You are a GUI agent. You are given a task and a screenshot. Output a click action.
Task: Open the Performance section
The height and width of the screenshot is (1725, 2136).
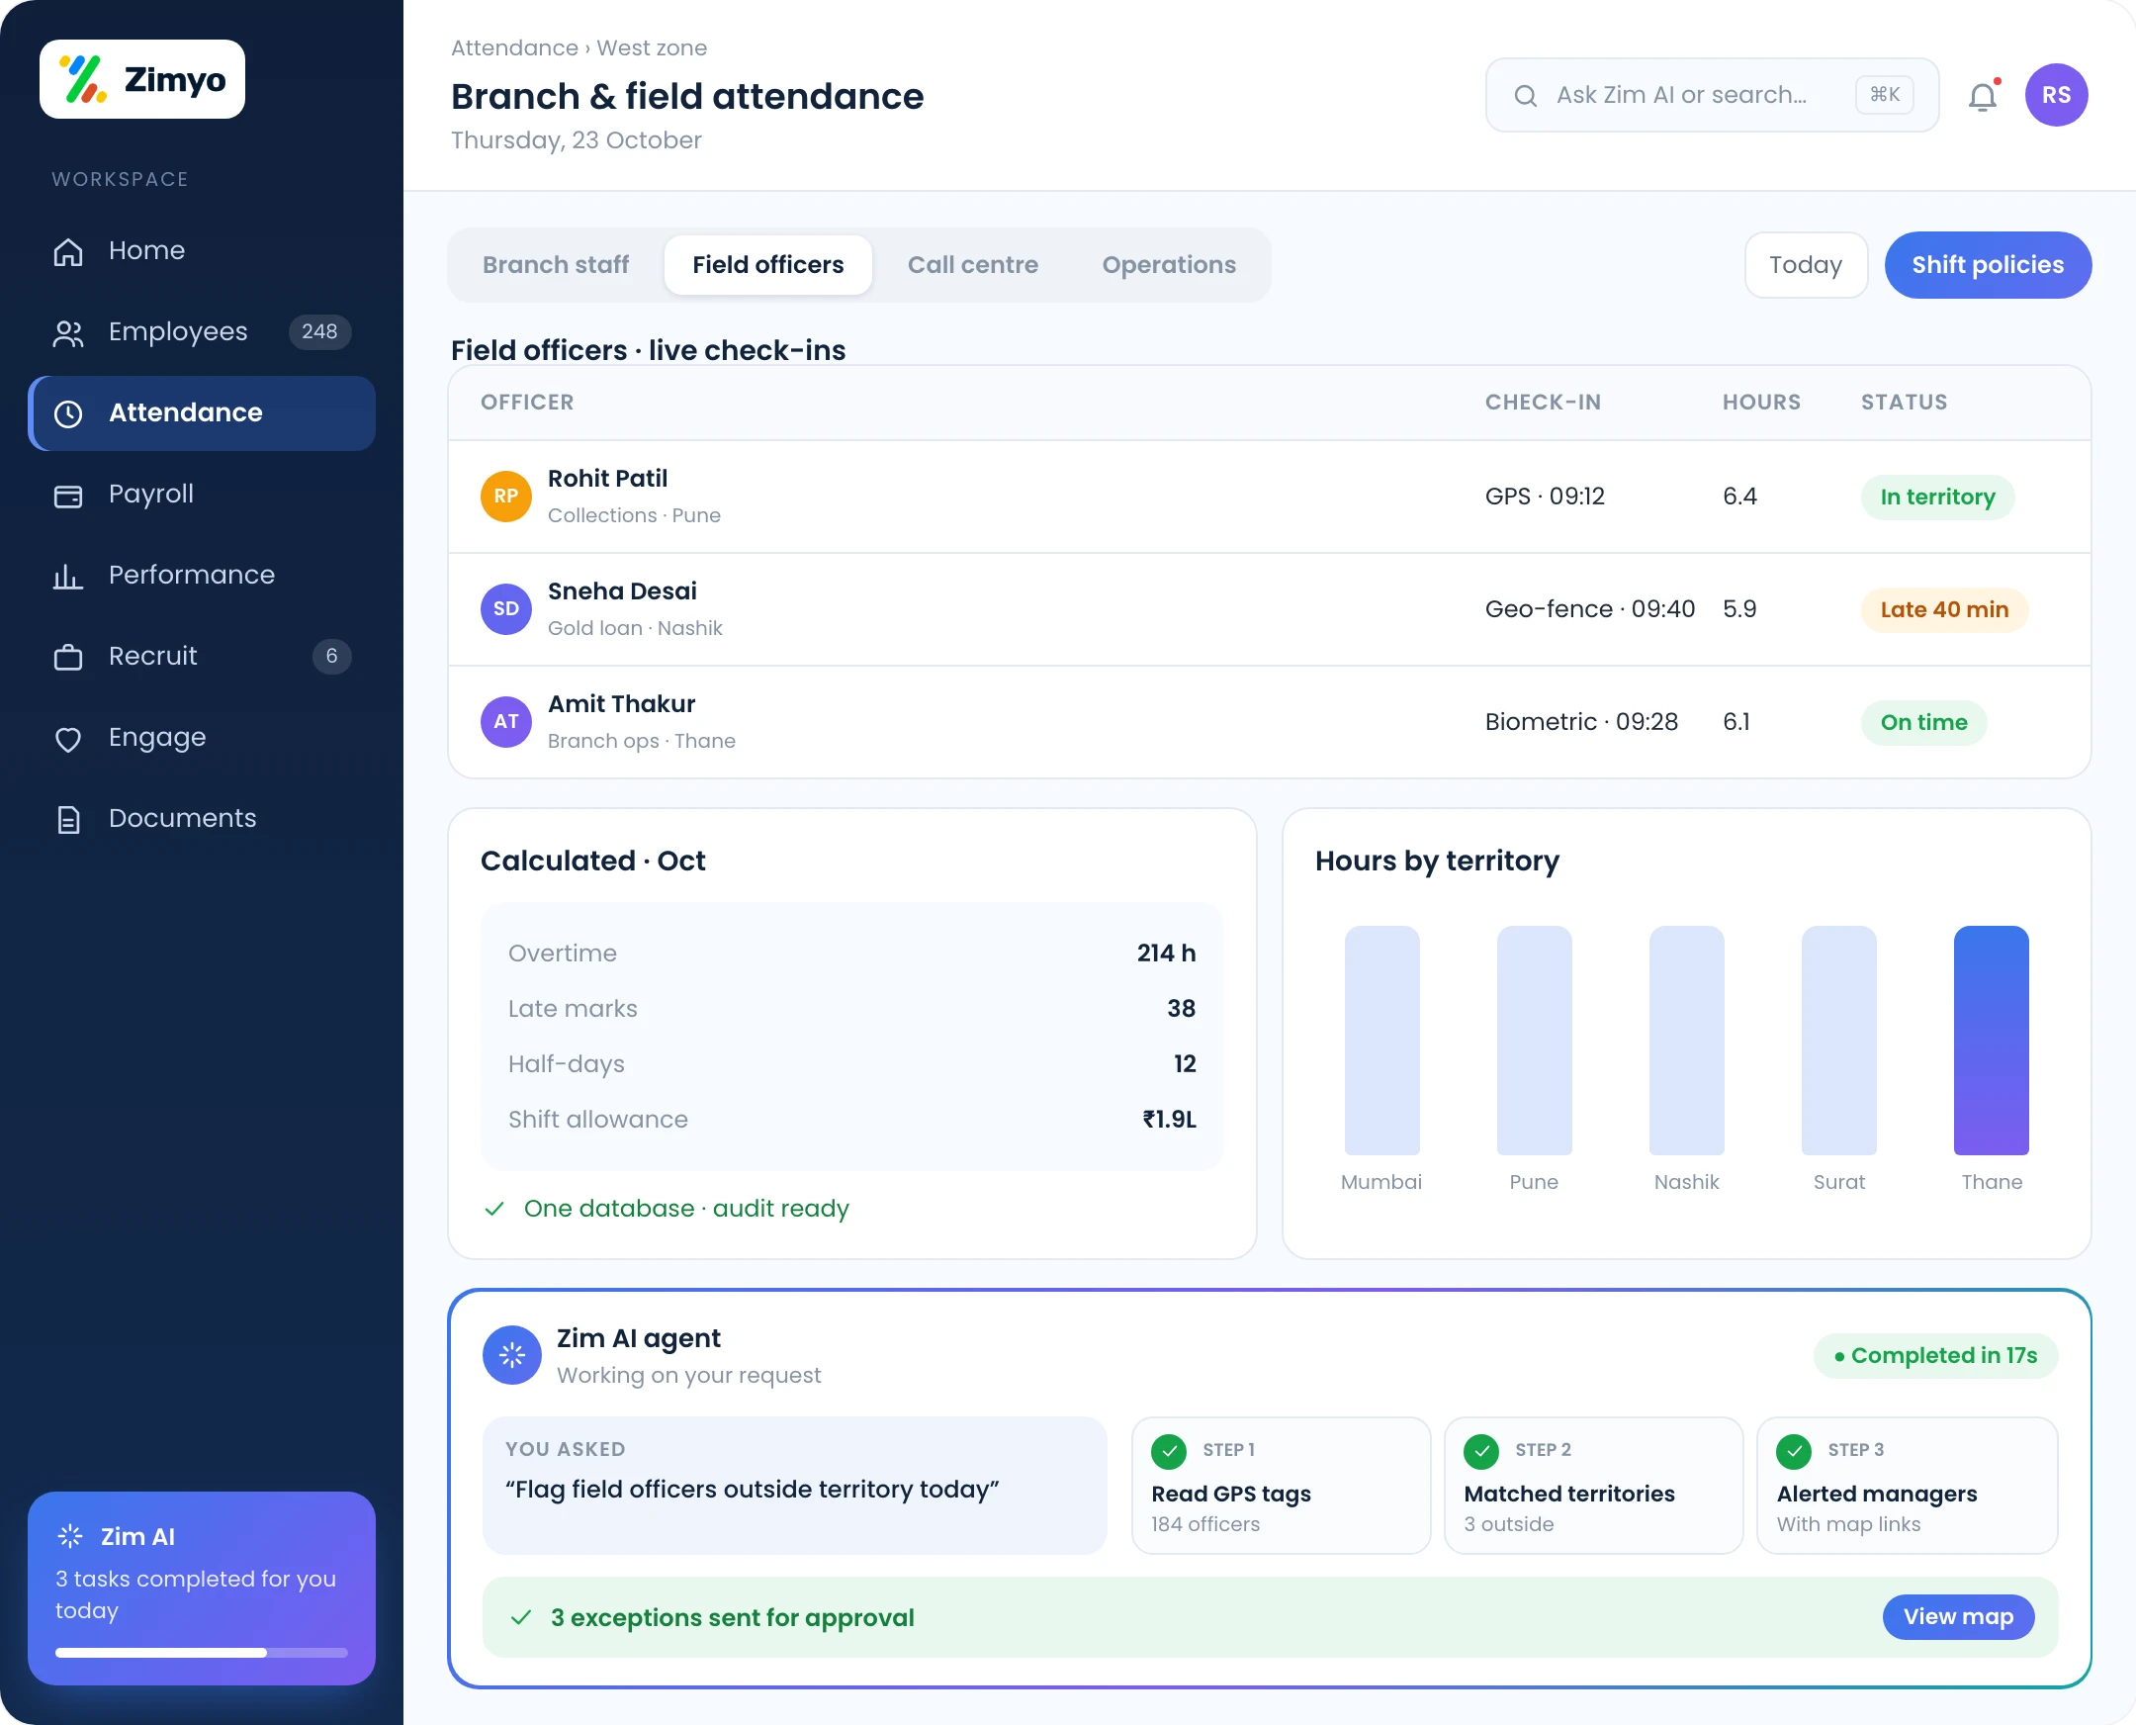202,576
